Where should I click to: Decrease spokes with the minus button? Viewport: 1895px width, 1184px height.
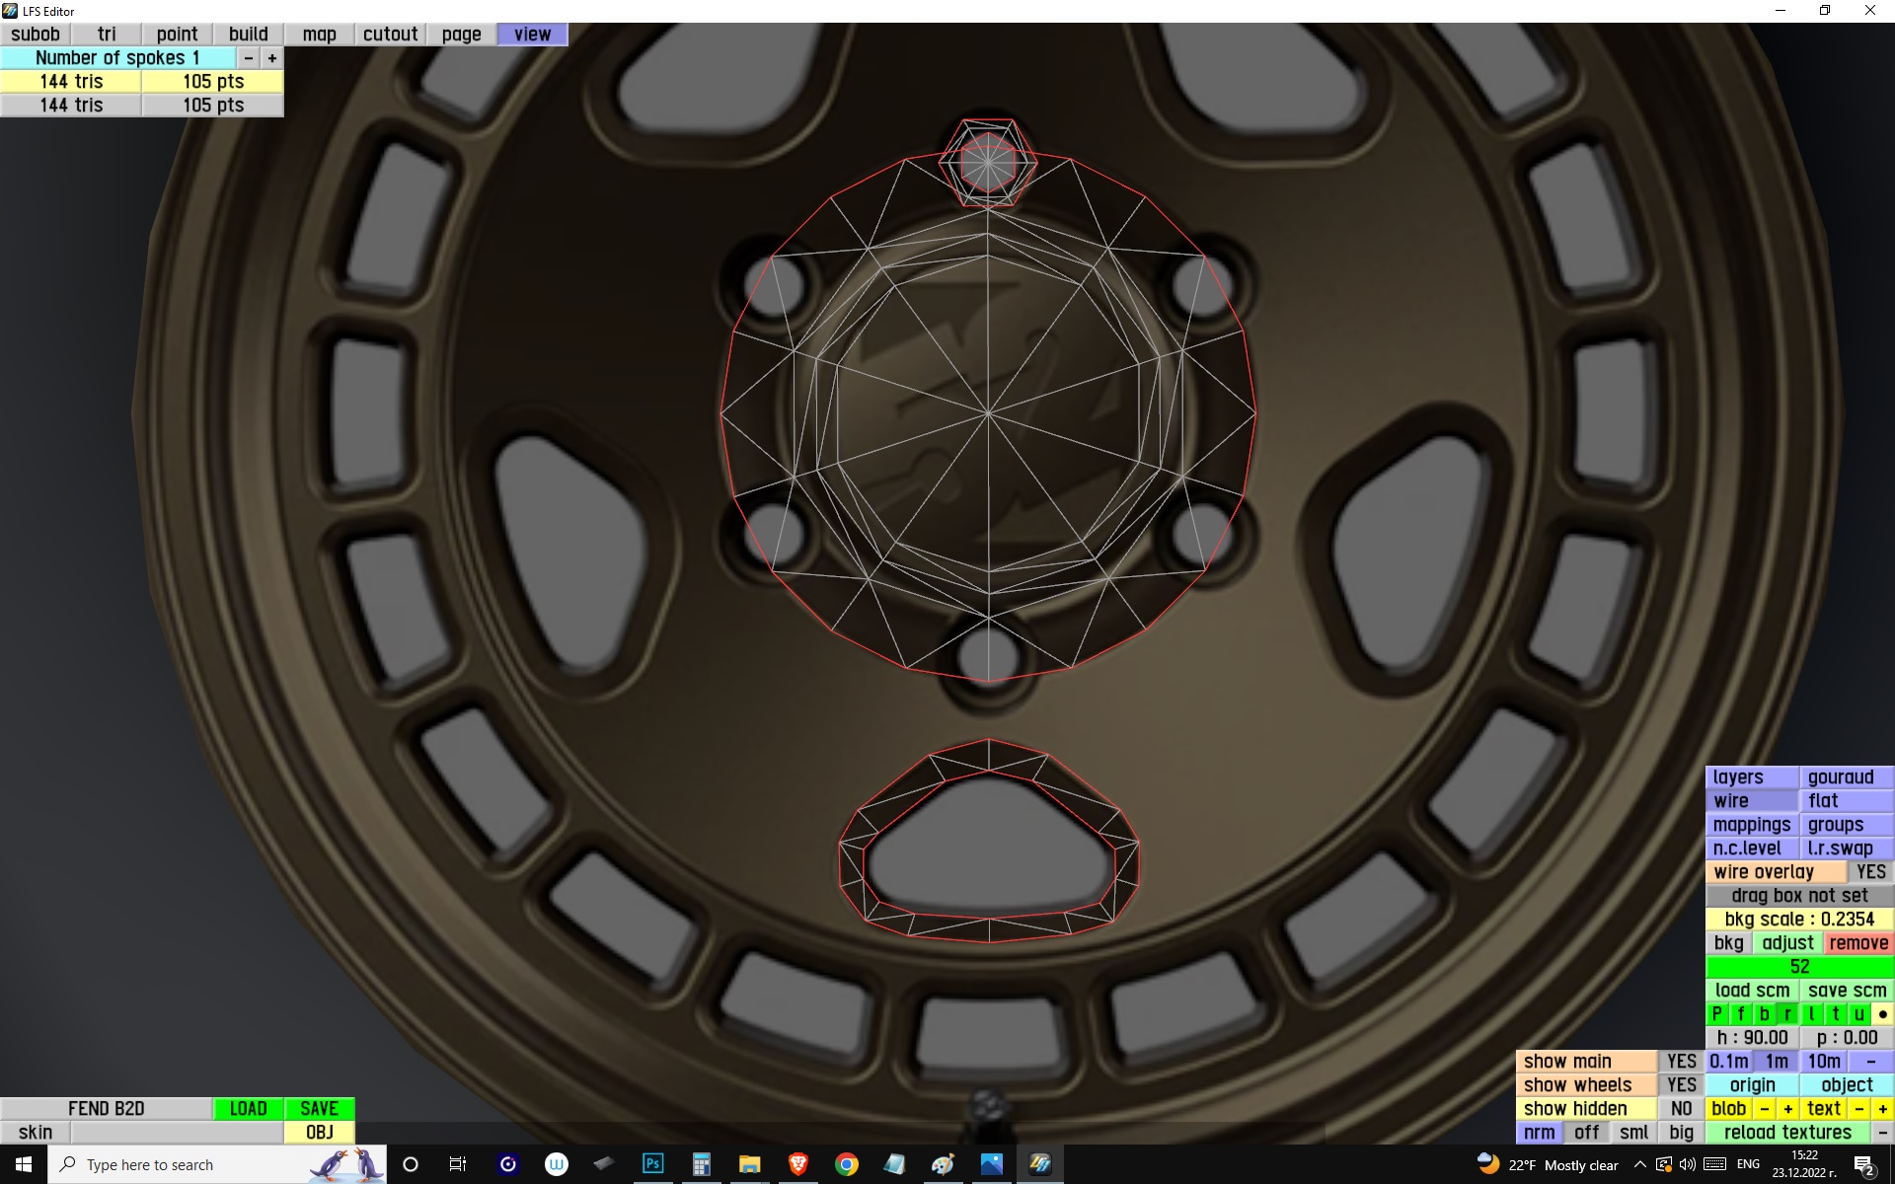click(249, 58)
